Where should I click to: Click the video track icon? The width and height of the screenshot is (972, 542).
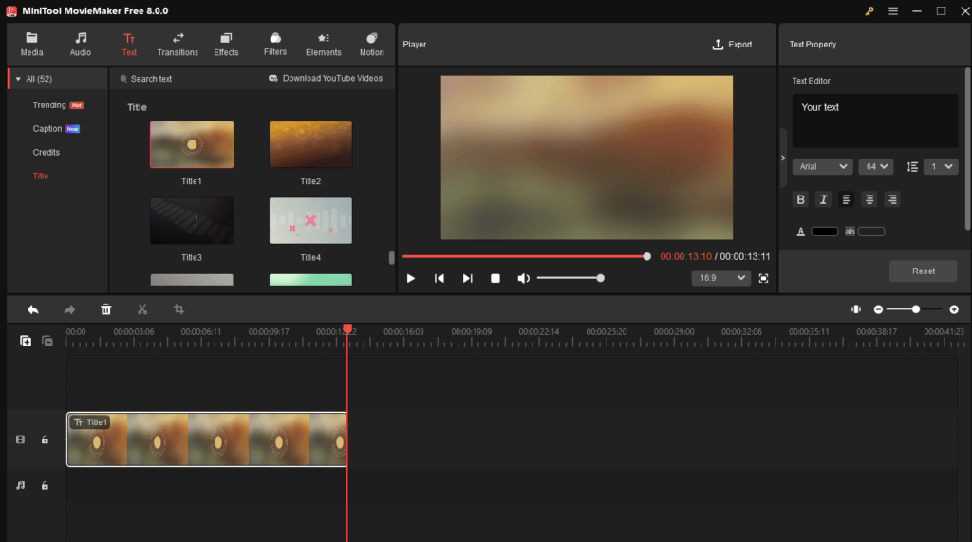(21, 439)
